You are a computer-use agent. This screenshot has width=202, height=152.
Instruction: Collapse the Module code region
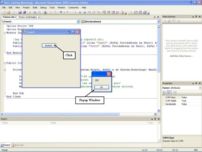pos(5,33)
